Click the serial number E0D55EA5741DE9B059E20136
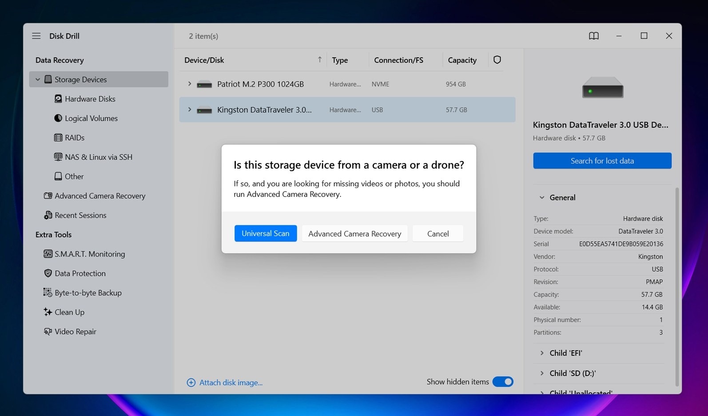The height and width of the screenshot is (416, 708). [621, 244]
